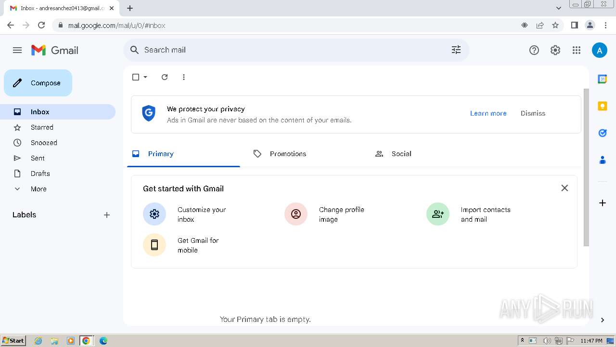This screenshot has height=347, width=616.
Task: Open Sent folder
Action: pyautogui.click(x=58, y=158)
